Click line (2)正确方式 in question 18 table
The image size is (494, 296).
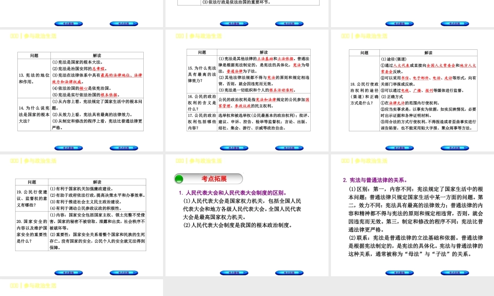(392, 97)
